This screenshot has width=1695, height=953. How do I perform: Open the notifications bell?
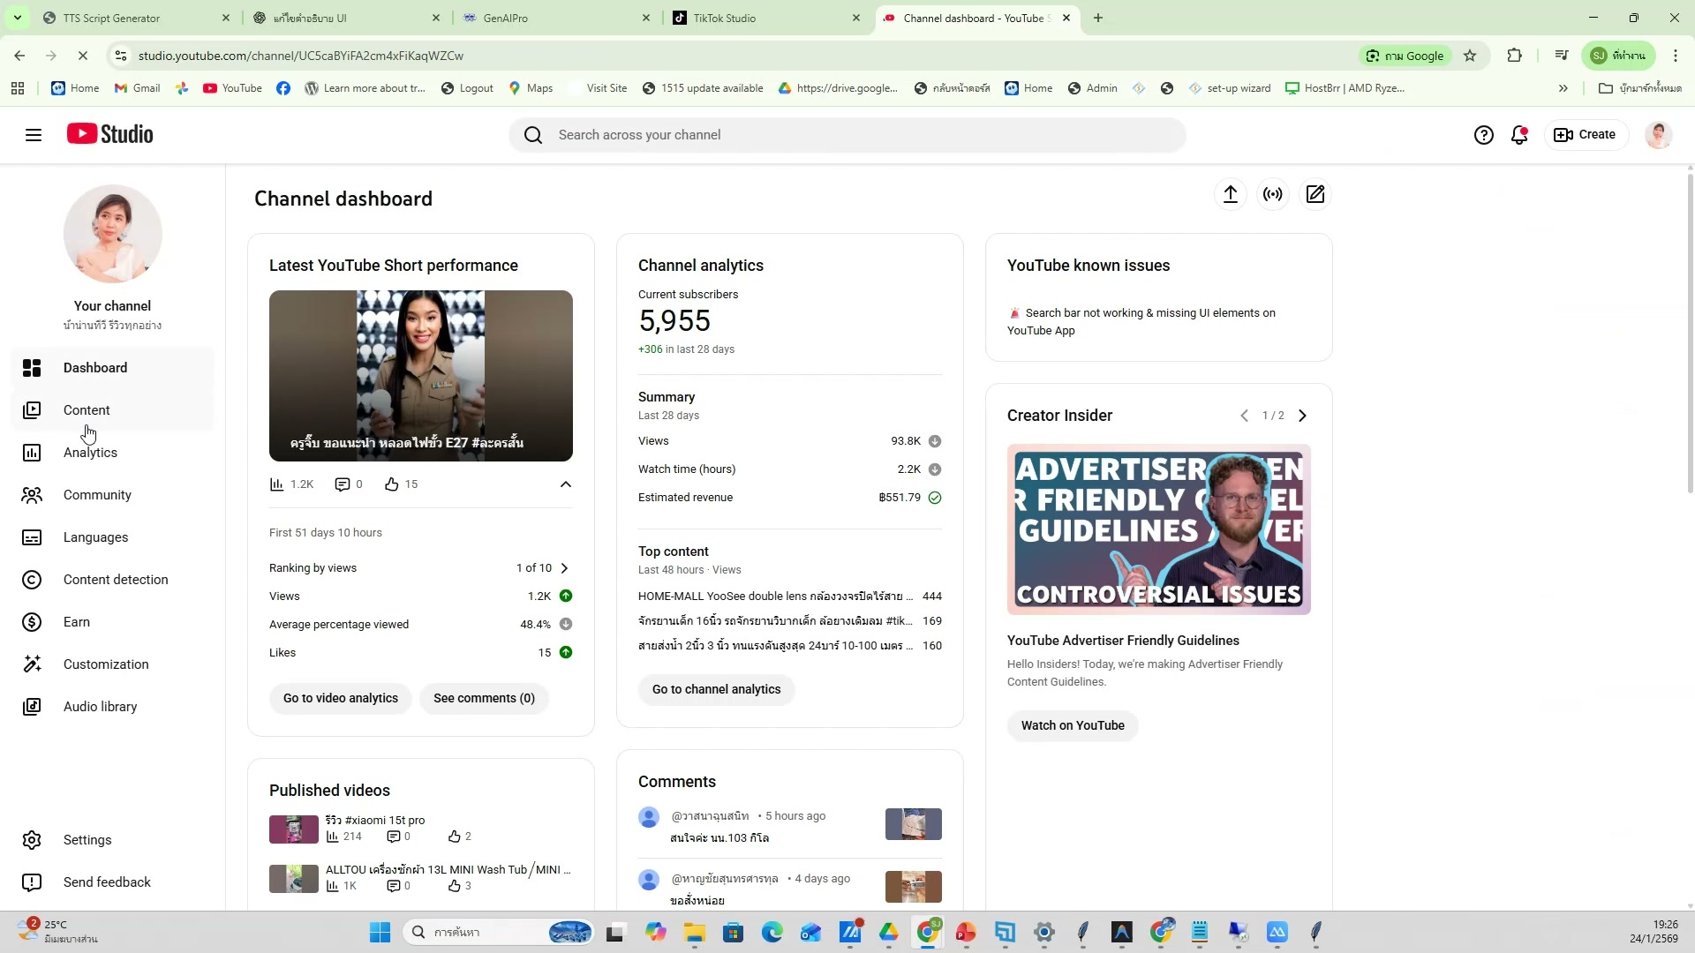[1518, 135]
